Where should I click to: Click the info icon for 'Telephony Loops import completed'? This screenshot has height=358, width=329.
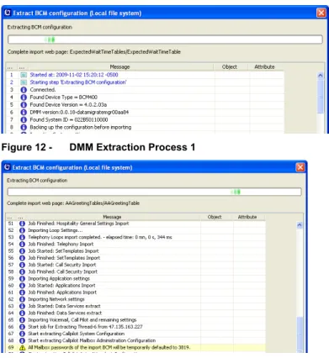coord(22,237)
